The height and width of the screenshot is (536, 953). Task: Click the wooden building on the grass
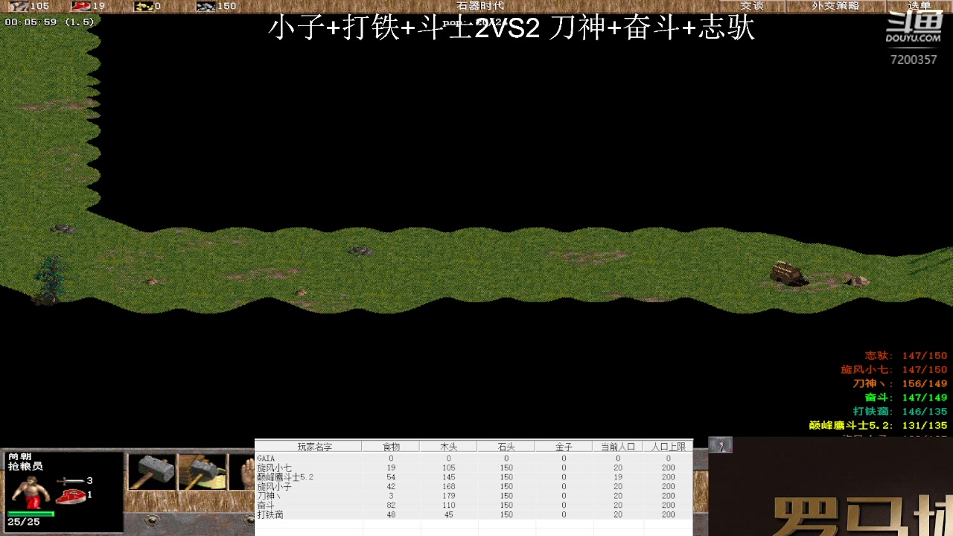(788, 273)
